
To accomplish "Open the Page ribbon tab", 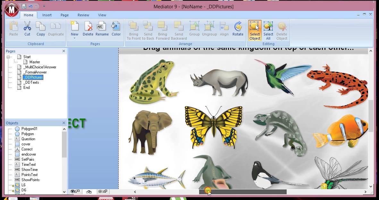I will coord(64,15).
